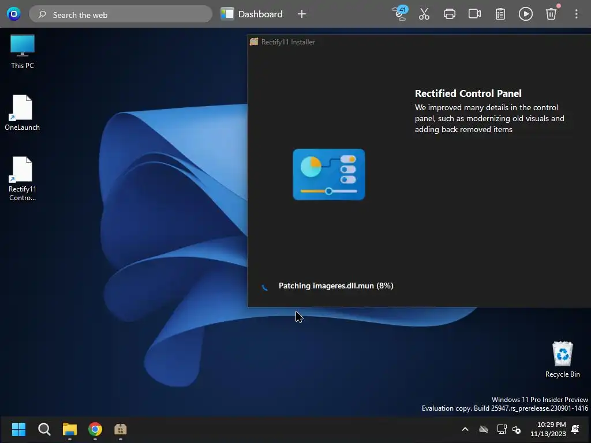The width and height of the screenshot is (591, 443).
Task: Open the weather notifications icon with badge 41
Action: pos(400,14)
